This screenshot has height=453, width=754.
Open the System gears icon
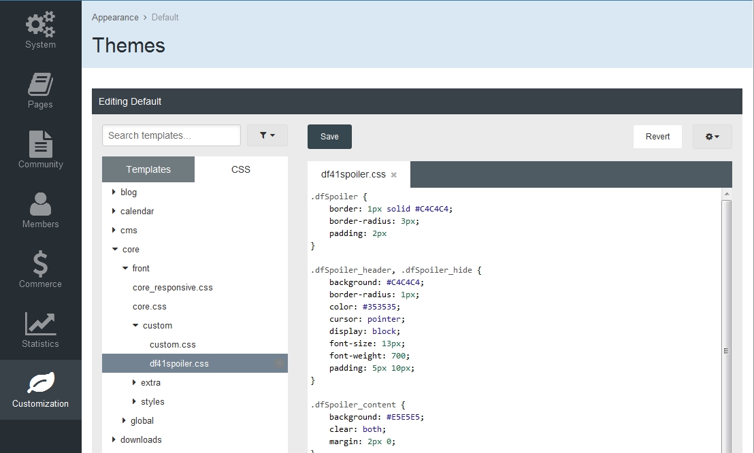(x=40, y=24)
